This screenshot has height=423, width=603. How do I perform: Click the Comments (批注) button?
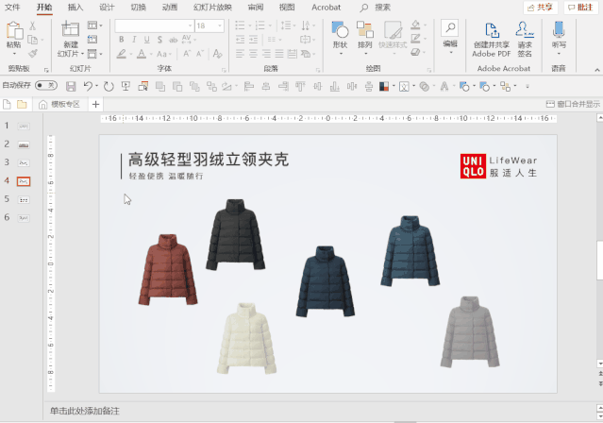point(579,7)
